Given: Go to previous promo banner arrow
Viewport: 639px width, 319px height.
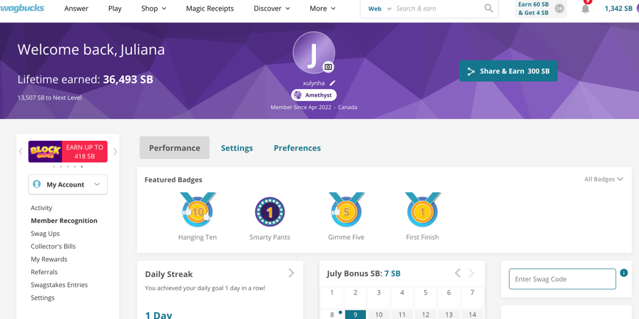Looking at the screenshot, I should point(21,152).
